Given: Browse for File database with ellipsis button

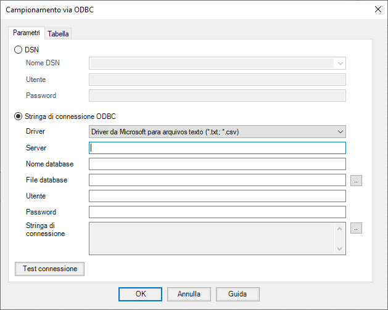Looking at the screenshot, I should click(x=356, y=180).
